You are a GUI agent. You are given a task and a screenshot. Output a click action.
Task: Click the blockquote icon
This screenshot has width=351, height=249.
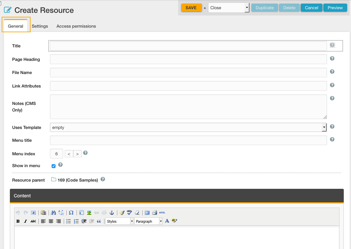click(x=99, y=221)
